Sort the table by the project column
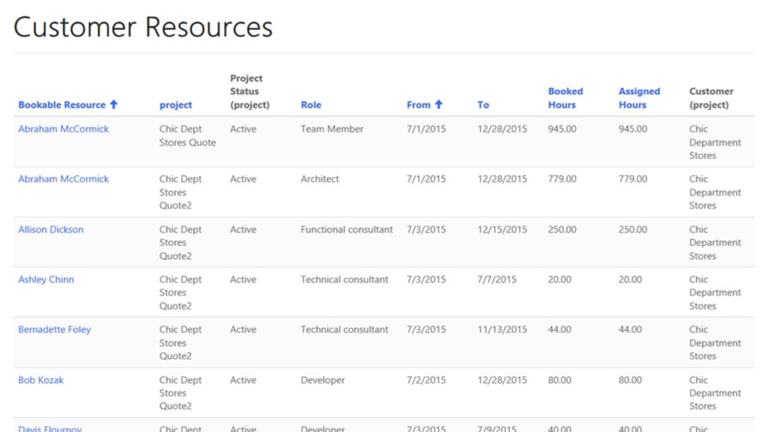This screenshot has height=432, width=769. [175, 105]
